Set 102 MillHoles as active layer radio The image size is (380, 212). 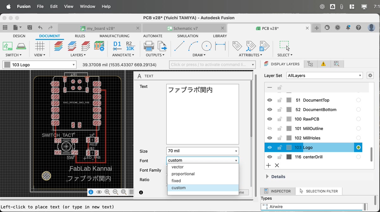[358, 138]
